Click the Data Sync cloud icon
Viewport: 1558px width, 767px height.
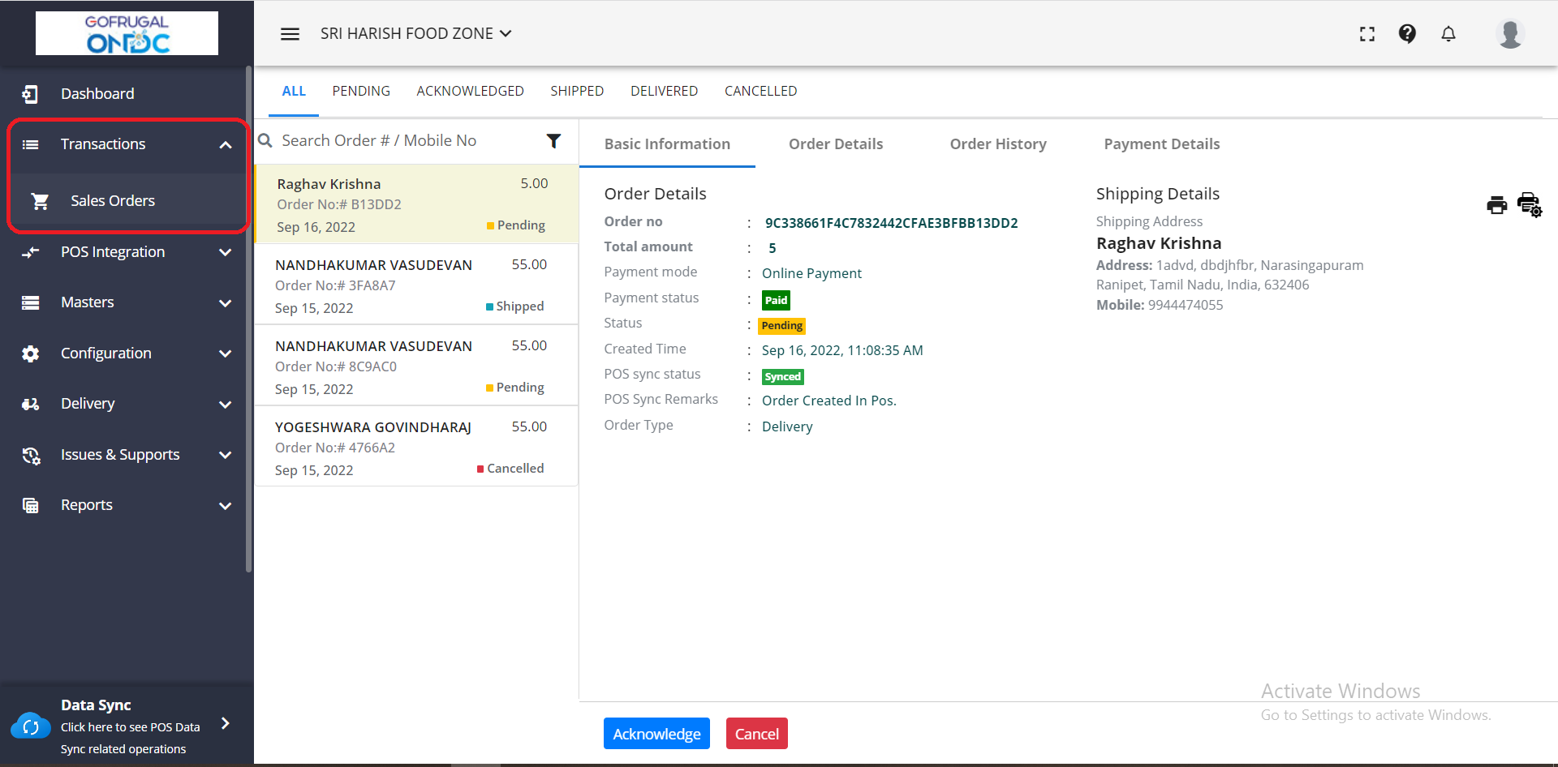[30, 726]
